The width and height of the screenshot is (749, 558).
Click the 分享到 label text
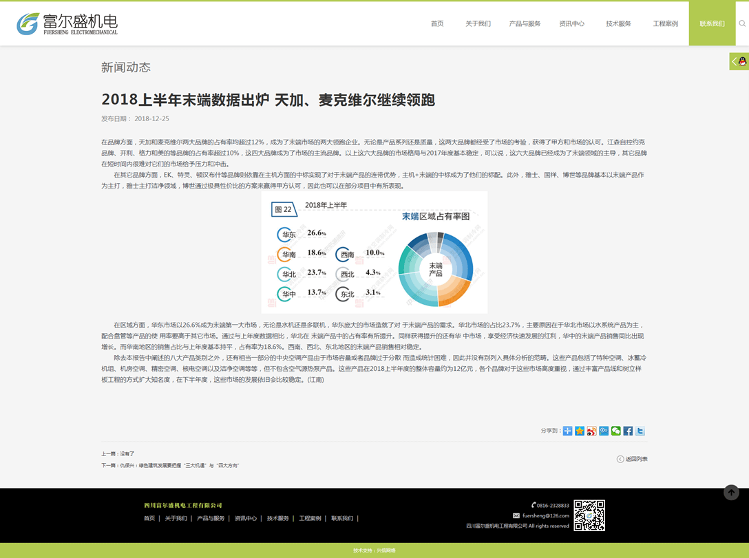(x=551, y=431)
